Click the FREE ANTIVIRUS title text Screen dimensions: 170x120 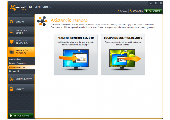pos(39,7)
